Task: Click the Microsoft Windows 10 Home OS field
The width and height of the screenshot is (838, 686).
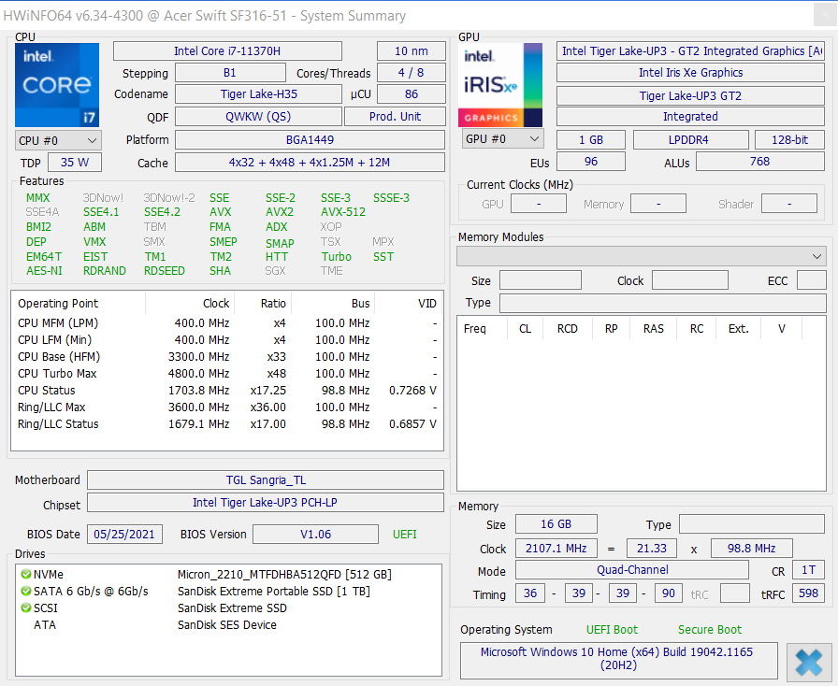Action: pos(617,659)
